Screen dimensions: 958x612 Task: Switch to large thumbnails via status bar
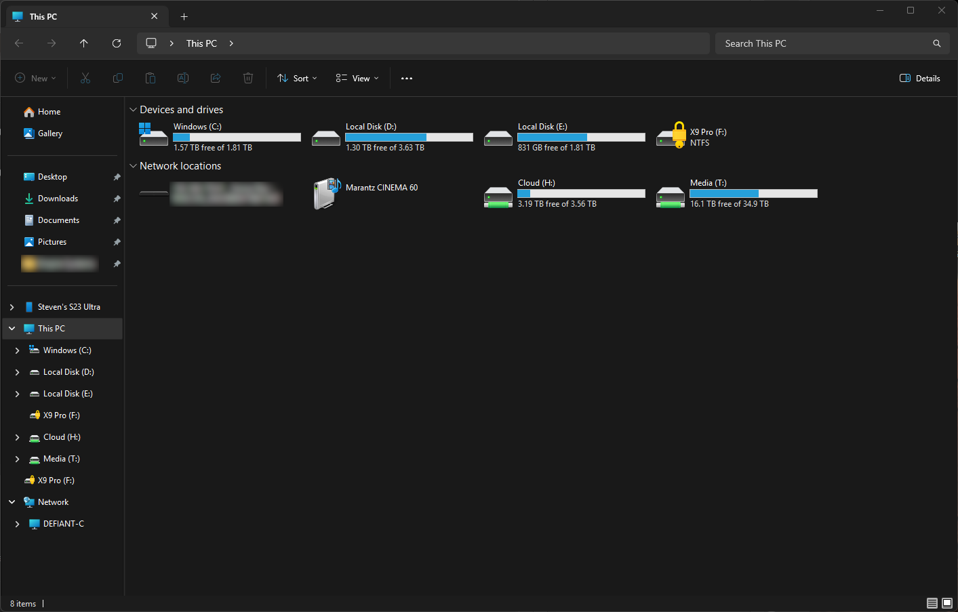click(x=946, y=603)
